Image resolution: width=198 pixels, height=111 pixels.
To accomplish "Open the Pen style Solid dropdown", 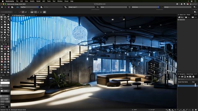I will [5, 91].
